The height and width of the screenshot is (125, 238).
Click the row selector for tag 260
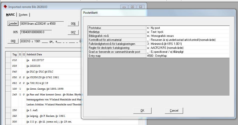coord(8,116)
